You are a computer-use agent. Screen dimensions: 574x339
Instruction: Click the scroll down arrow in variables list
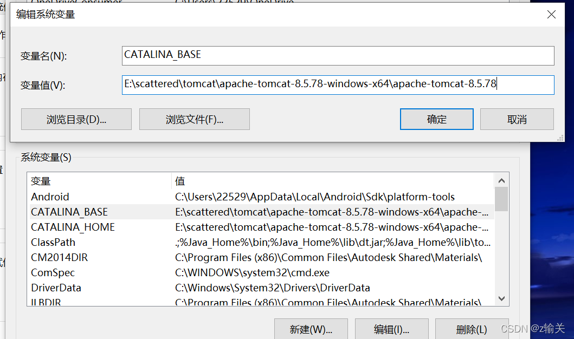[501, 298]
